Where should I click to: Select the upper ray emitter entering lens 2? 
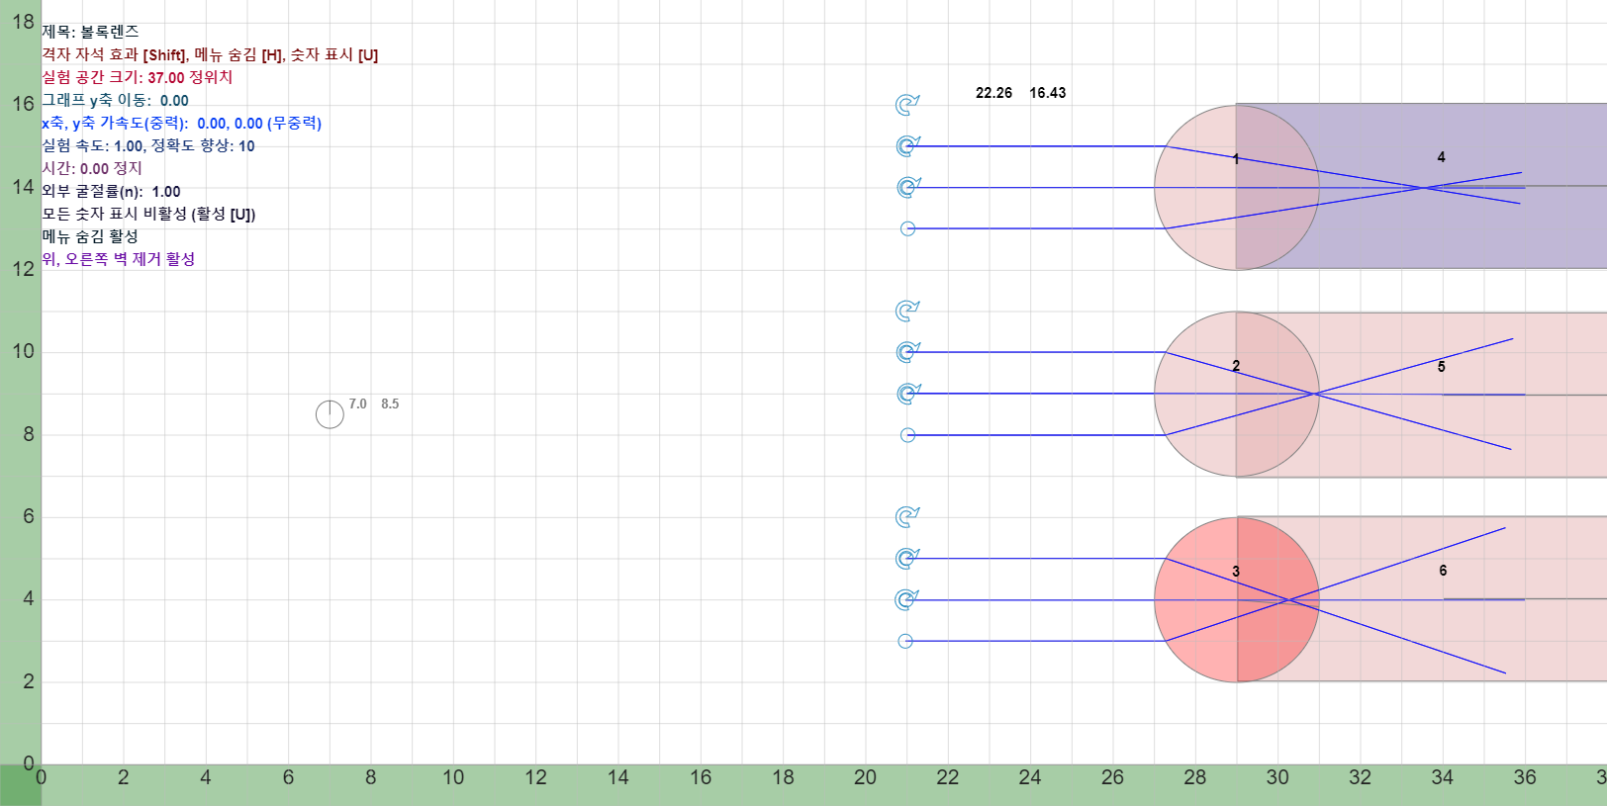(x=906, y=352)
